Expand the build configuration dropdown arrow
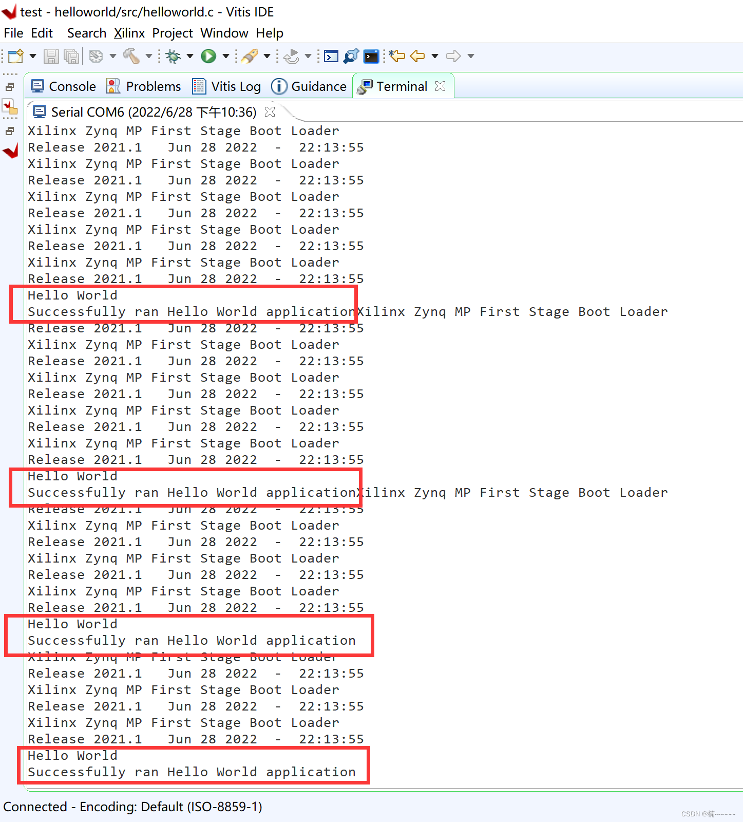The width and height of the screenshot is (743, 822). [113, 56]
